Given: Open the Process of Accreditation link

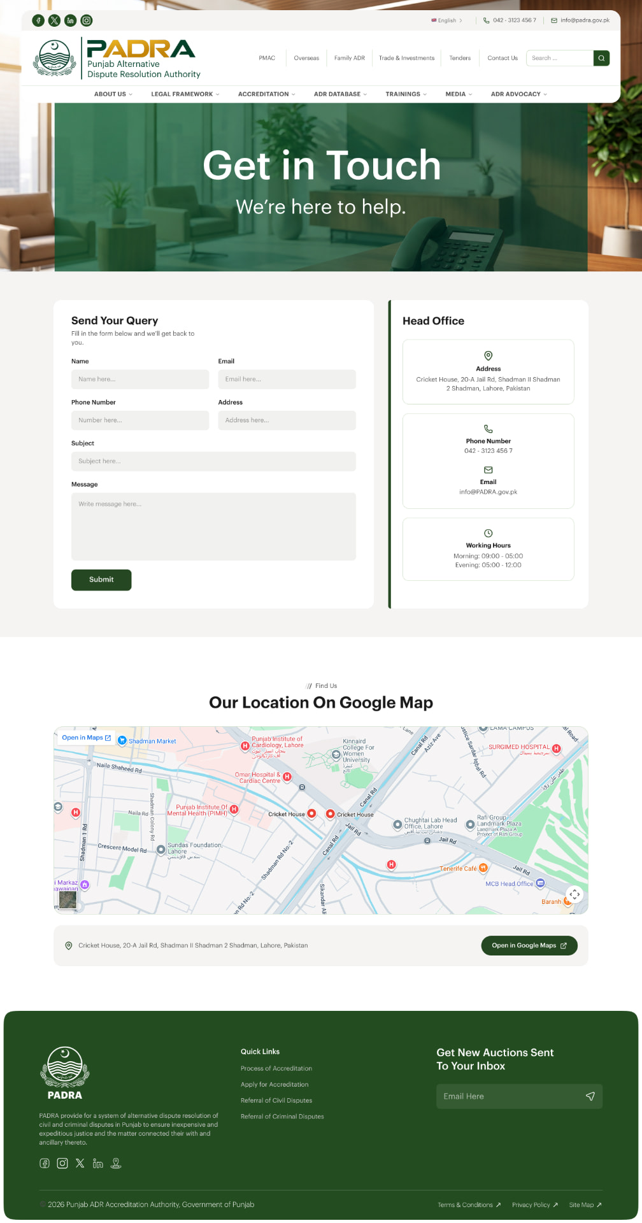Looking at the screenshot, I should point(276,1069).
